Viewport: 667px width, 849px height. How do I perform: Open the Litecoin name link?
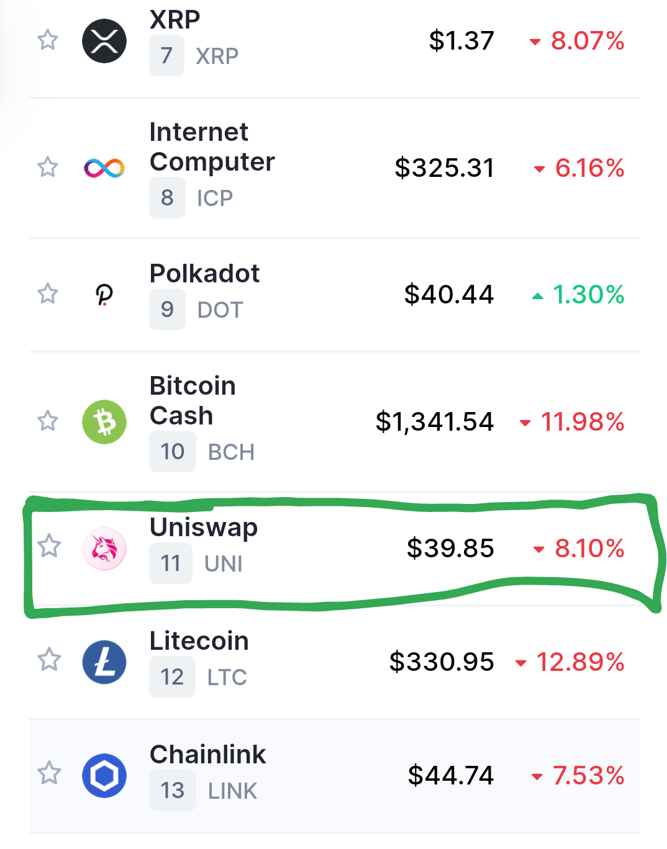(x=199, y=641)
